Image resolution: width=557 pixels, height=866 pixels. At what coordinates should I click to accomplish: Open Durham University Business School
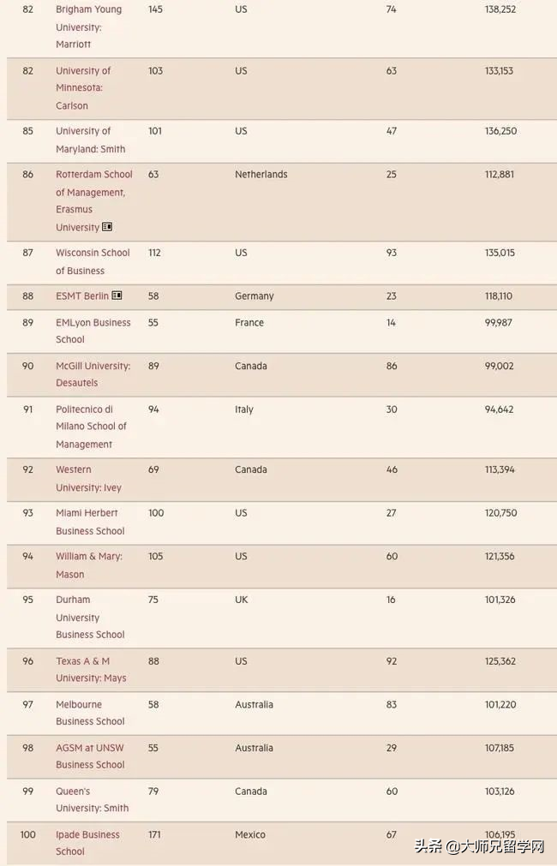(90, 617)
